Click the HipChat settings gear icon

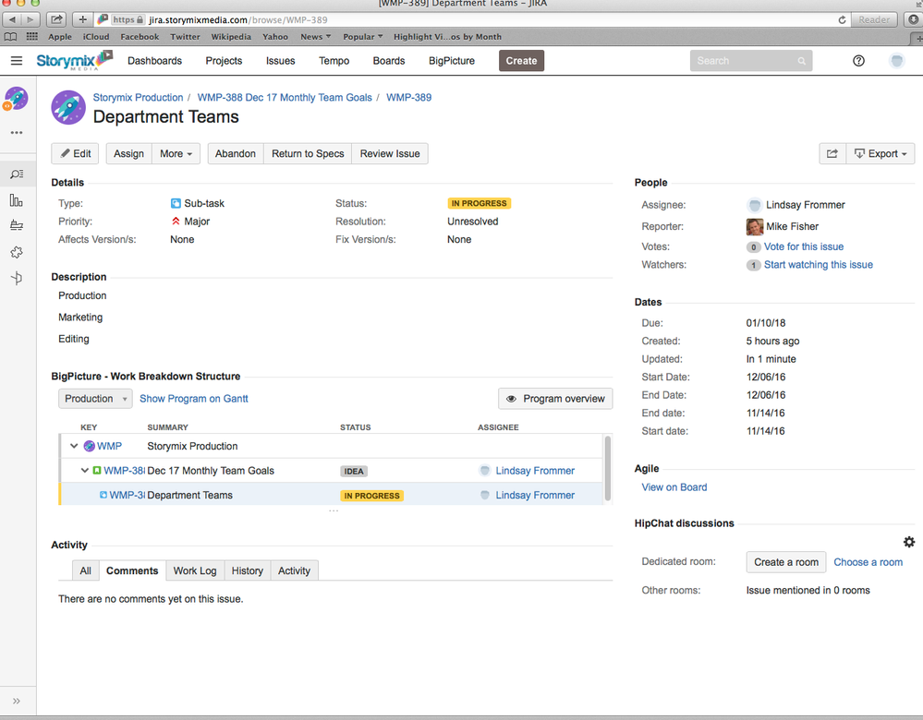[909, 542]
